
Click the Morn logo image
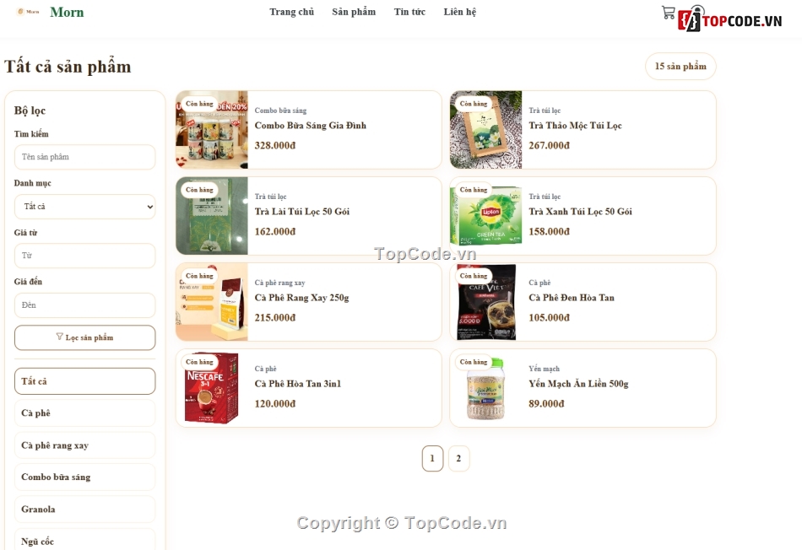pyautogui.click(x=28, y=12)
